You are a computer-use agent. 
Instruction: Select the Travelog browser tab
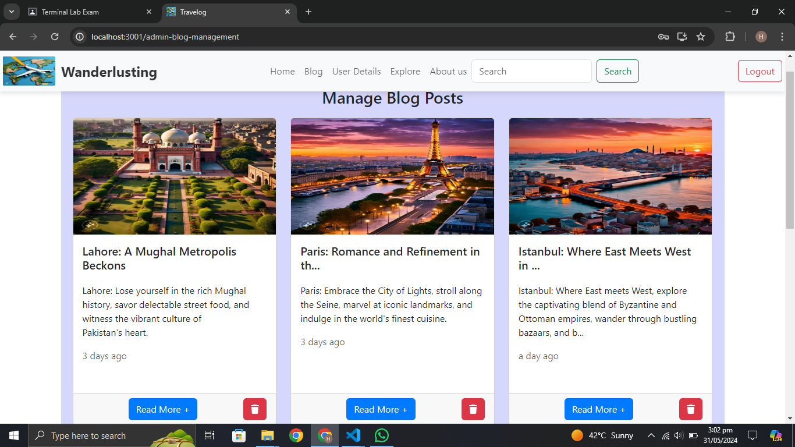(x=229, y=12)
